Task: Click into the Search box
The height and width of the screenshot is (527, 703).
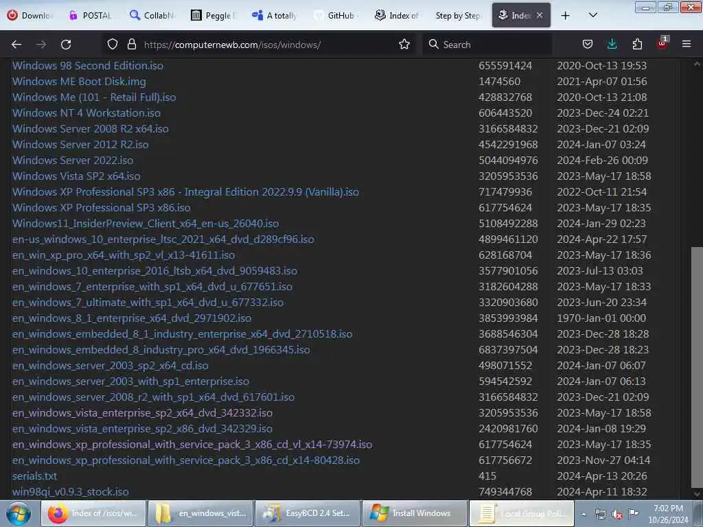Action: pos(489,45)
